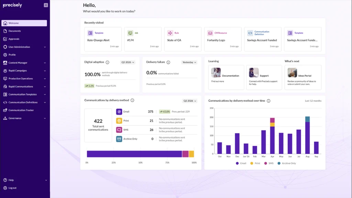352x198 pixels.
Task: Click the CM Resource icon on Fortunity Logo card
Action: [x=210, y=33]
